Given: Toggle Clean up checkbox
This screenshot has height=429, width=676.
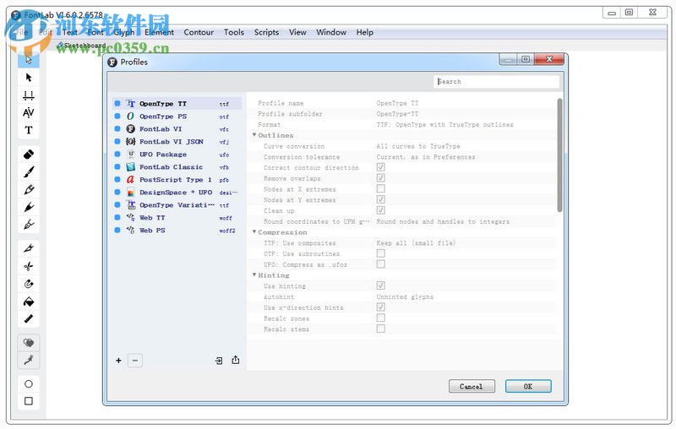Looking at the screenshot, I should pyautogui.click(x=381, y=210).
